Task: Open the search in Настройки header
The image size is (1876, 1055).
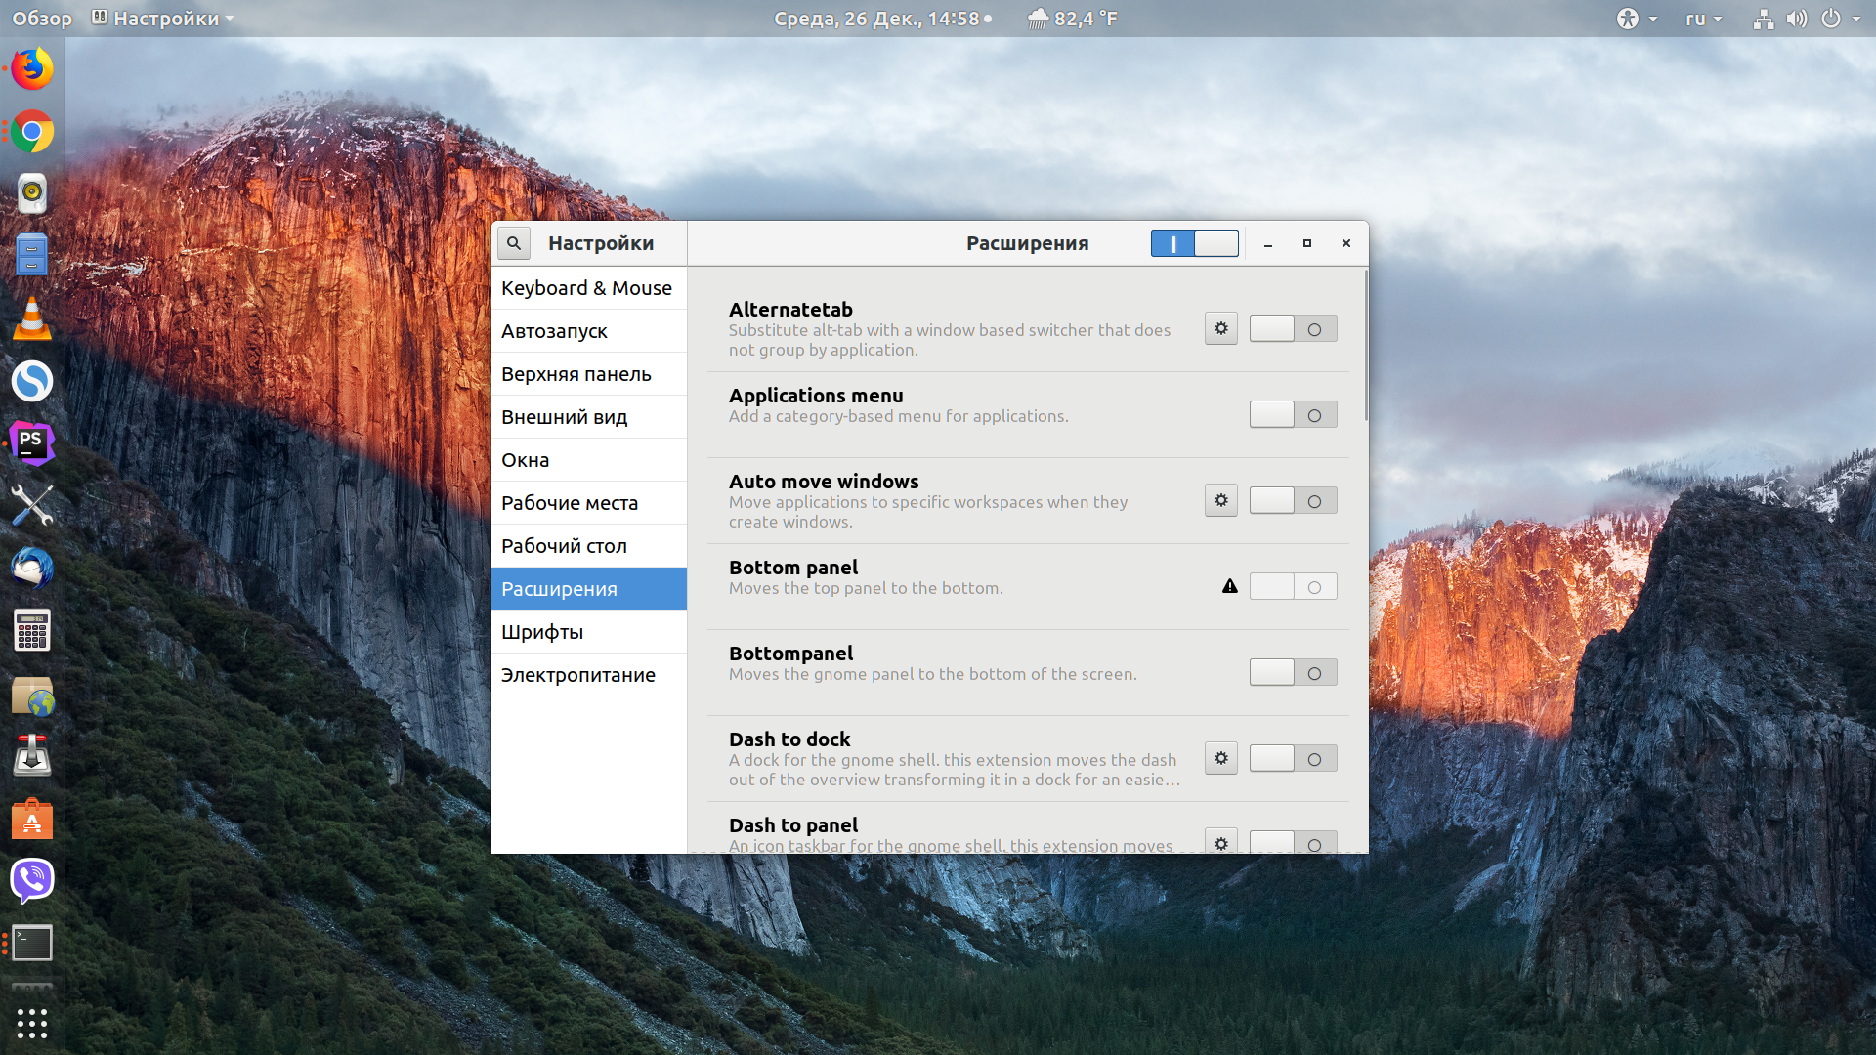Action: click(513, 243)
